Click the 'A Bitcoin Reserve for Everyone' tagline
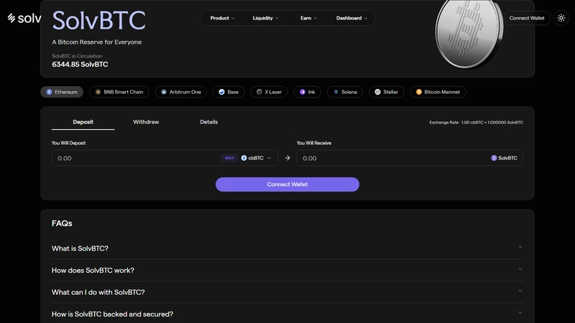 97,42
